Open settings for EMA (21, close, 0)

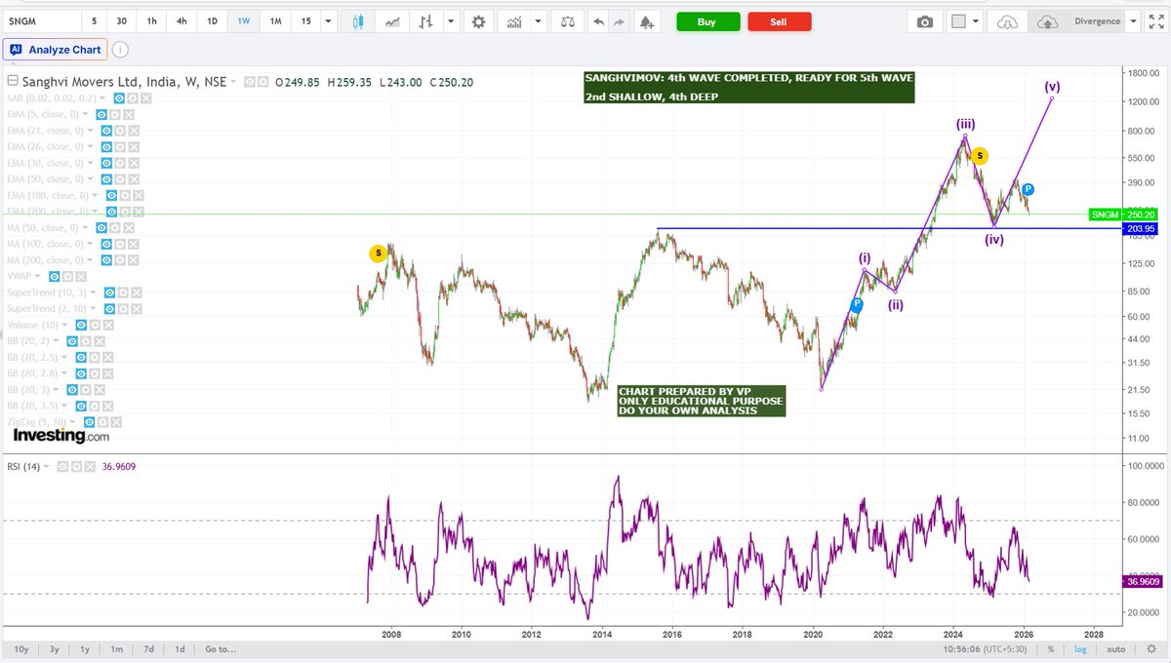pos(121,131)
